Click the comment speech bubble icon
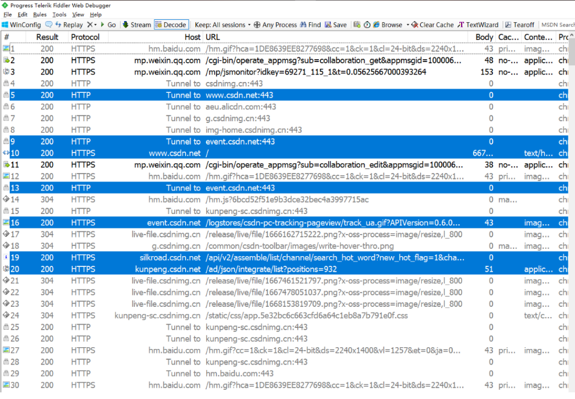 point(48,25)
